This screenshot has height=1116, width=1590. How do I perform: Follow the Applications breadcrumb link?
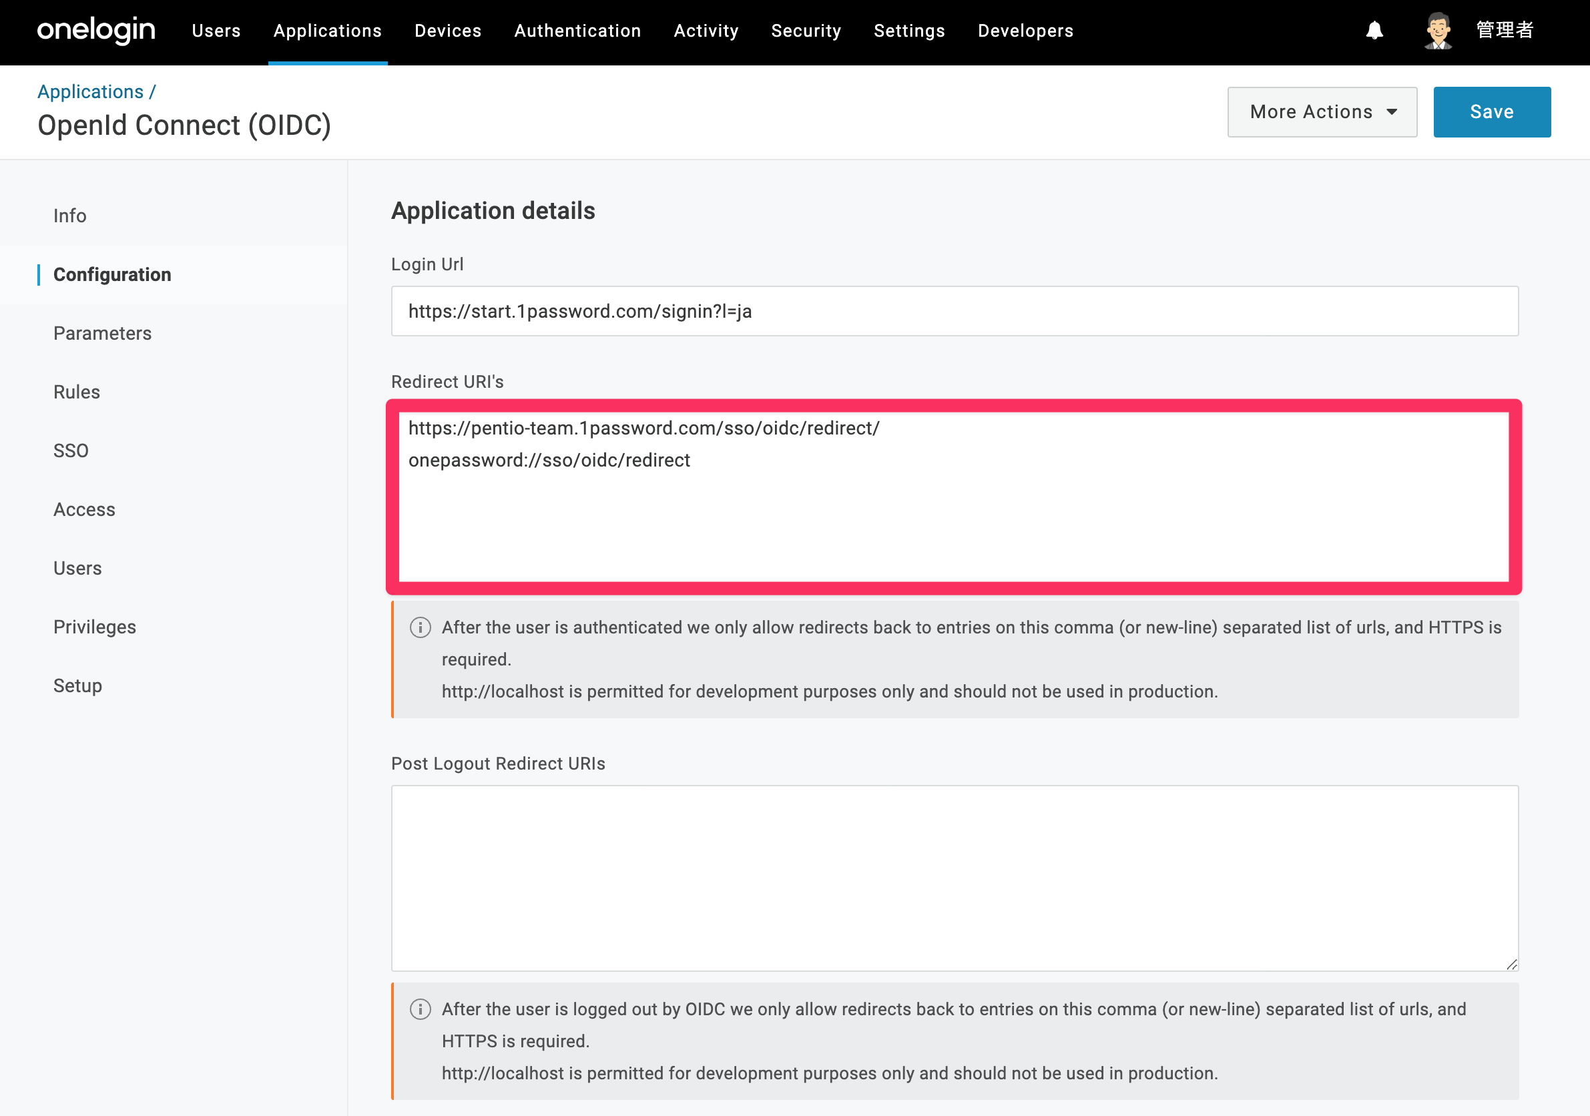tap(91, 91)
